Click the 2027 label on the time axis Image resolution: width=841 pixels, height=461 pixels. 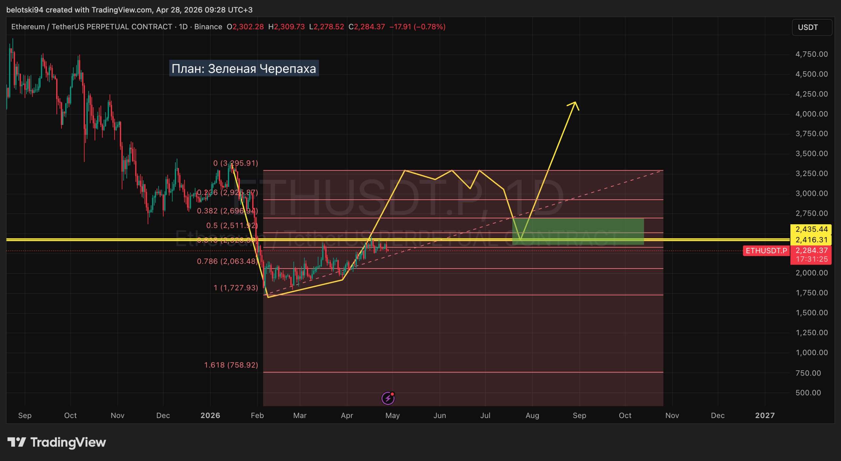[765, 415]
